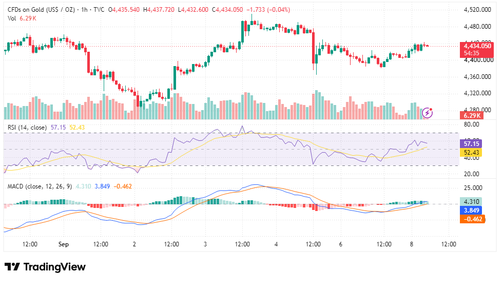Screen dimensions: 503x294
Task: Click the 80.00 RSI scale label
Action: pyautogui.click(x=472, y=124)
